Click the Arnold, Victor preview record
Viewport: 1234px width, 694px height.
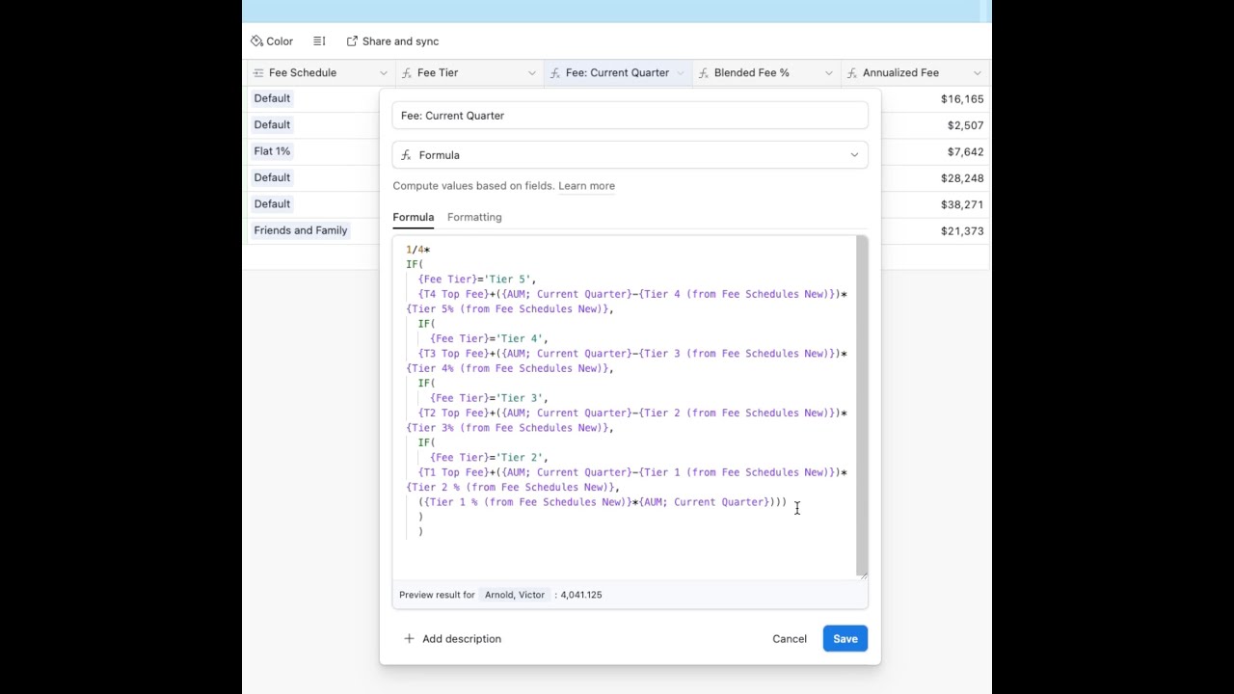click(515, 595)
